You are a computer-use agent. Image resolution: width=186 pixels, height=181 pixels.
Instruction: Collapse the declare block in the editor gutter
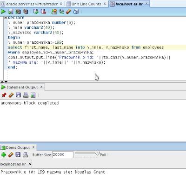click(x=6, y=18)
